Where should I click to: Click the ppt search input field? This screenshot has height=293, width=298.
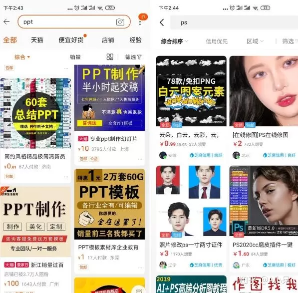74,22
